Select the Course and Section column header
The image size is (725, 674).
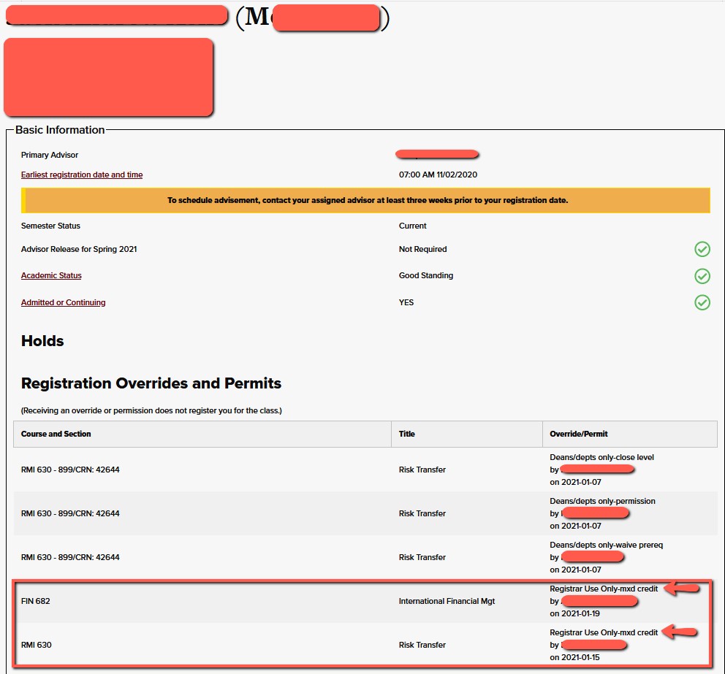56,434
